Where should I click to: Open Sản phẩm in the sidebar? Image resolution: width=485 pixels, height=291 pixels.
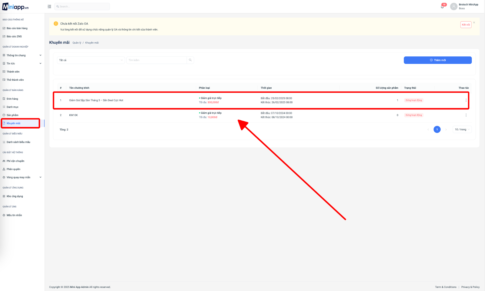[12, 115]
